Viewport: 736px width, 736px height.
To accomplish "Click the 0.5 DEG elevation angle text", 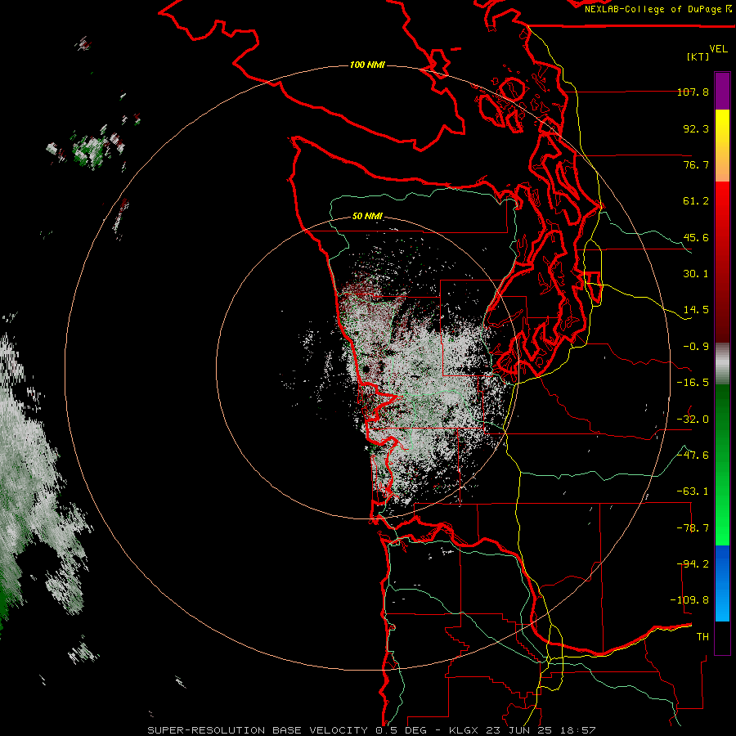I will coord(401,730).
